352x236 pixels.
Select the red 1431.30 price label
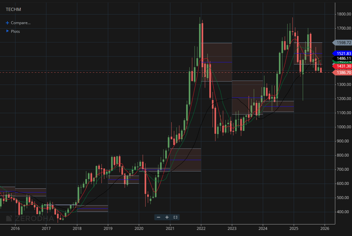click(342, 66)
